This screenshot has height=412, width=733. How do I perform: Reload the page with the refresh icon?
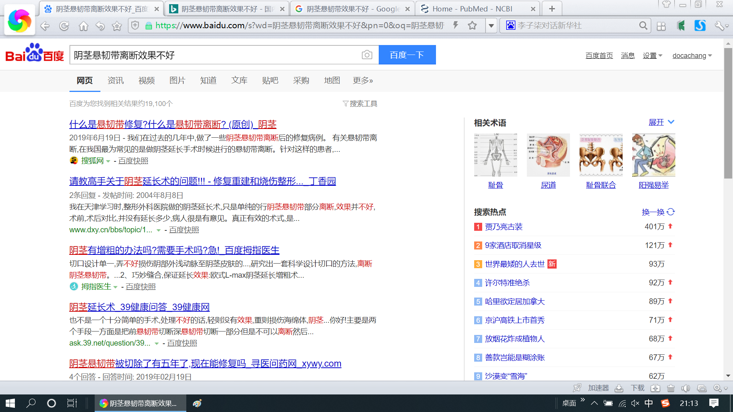[x=64, y=26]
